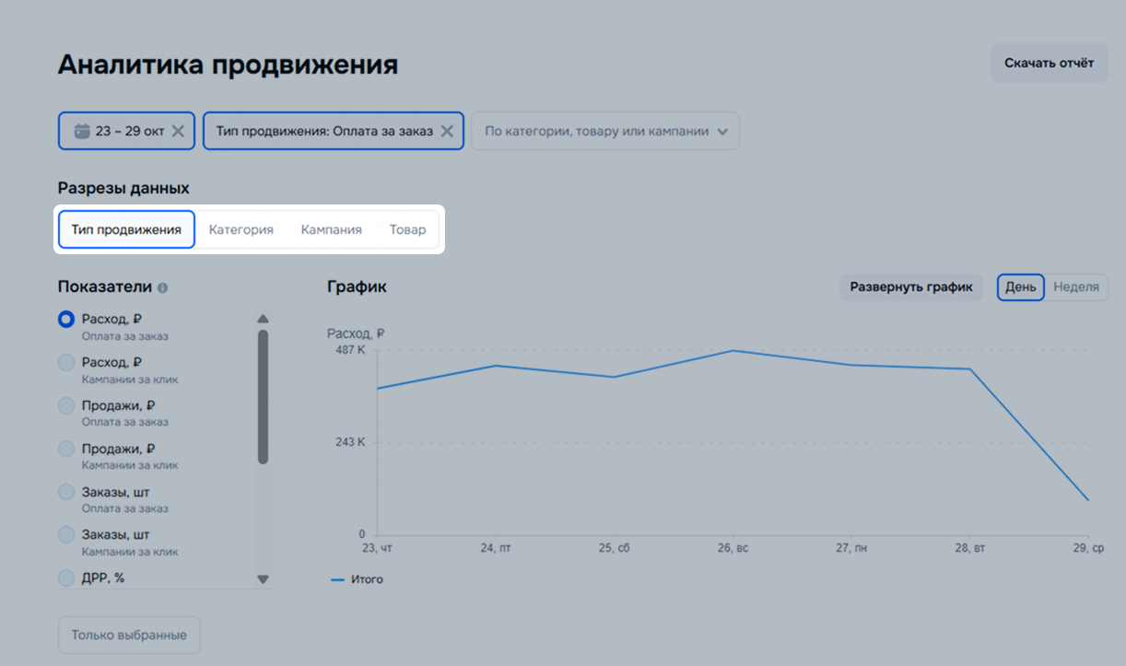1126x666 pixels.
Task: Open the Товар data tab
Action: 407,229
